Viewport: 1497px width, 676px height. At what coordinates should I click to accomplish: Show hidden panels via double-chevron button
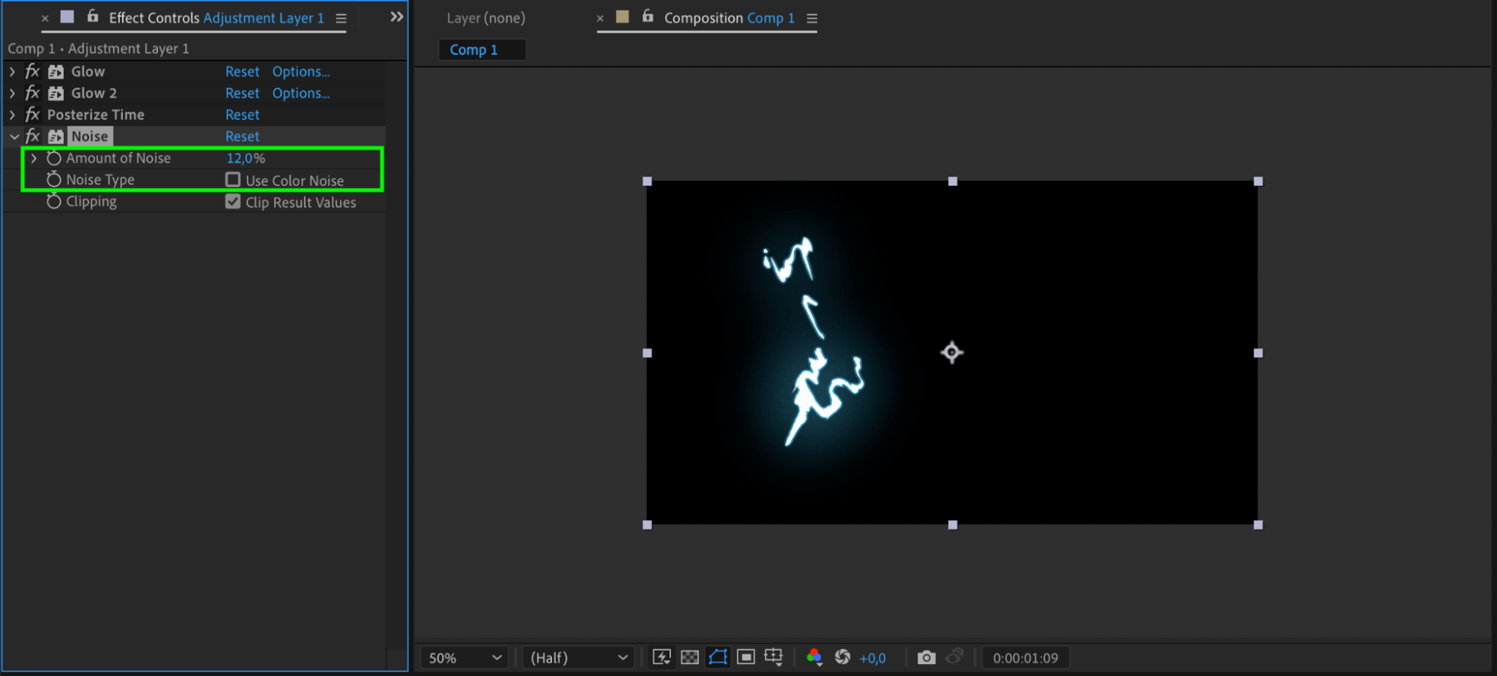pos(397,16)
